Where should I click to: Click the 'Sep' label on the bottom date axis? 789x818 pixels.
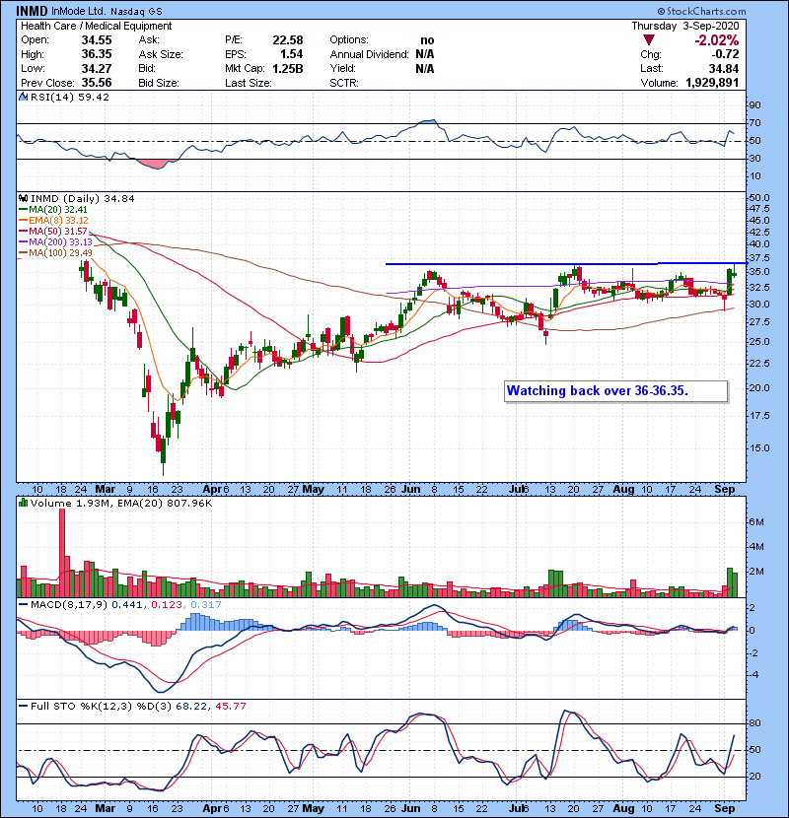[725, 808]
